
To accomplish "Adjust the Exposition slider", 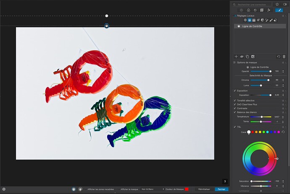I will (261, 95).
